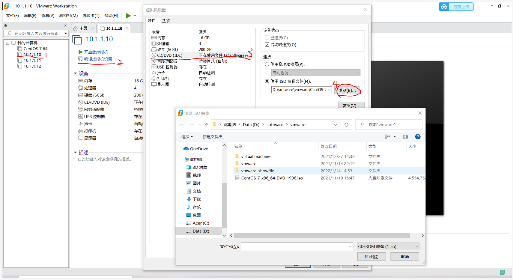Image resolution: width=513 pixels, height=280 pixels.
Task: Click the horizontal scrollbar in file list
Action: 322,236
